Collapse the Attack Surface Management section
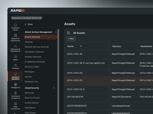Screen dimensions: 153x114 [54, 32]
